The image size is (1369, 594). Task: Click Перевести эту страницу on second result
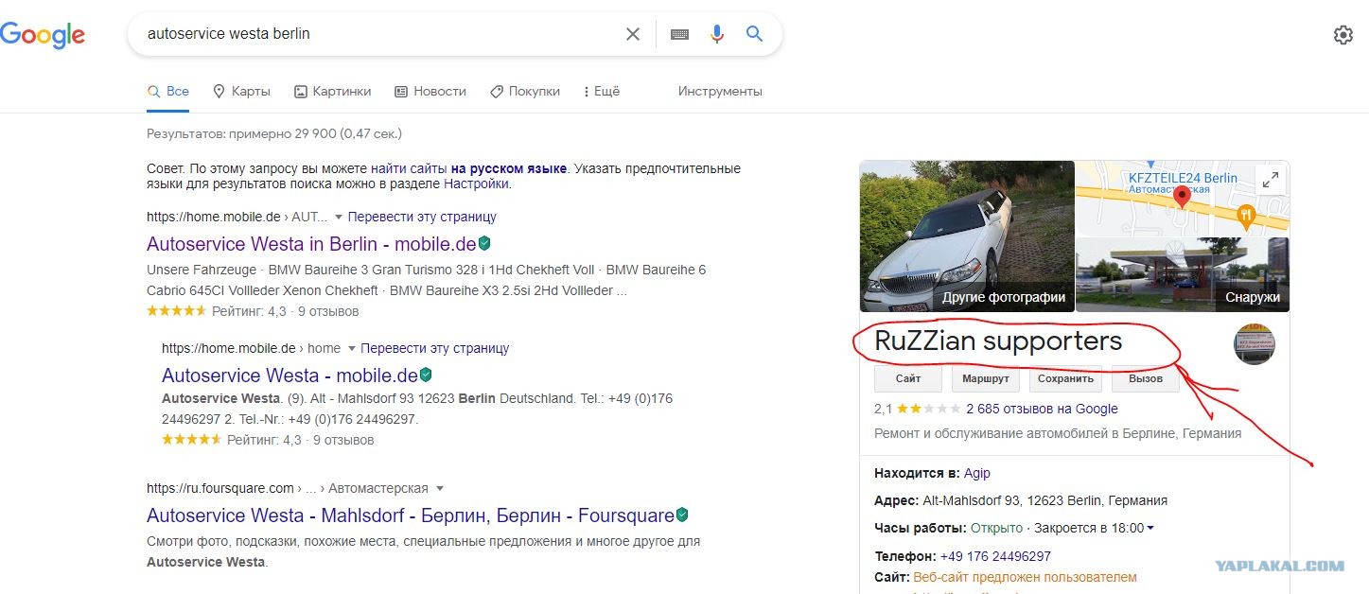click(435, 348)
